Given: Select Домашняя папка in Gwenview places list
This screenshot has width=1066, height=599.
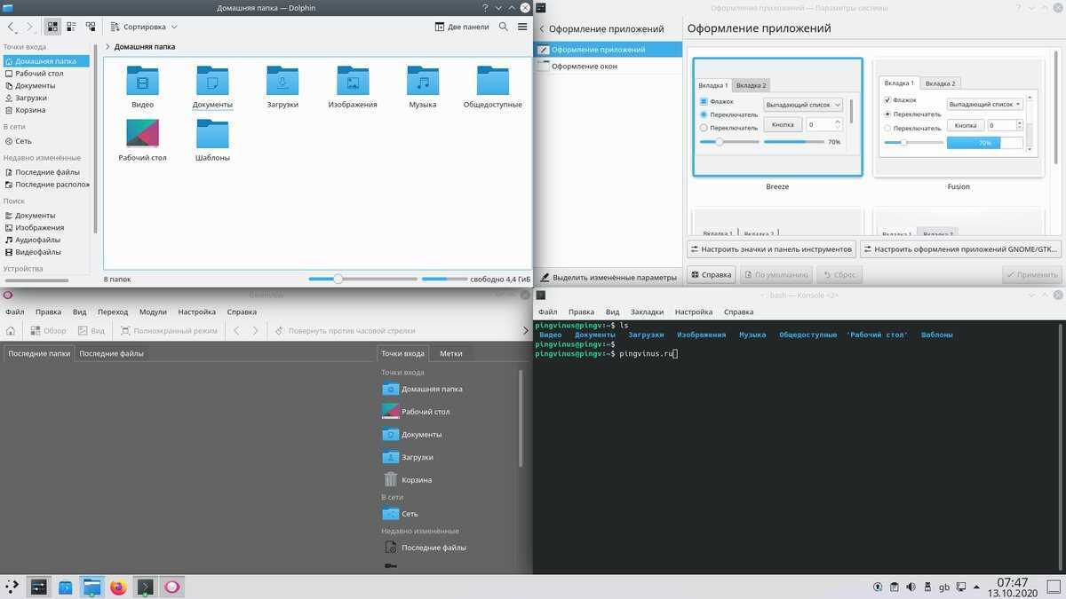Looking at the screenshot, I should [422, 389].
